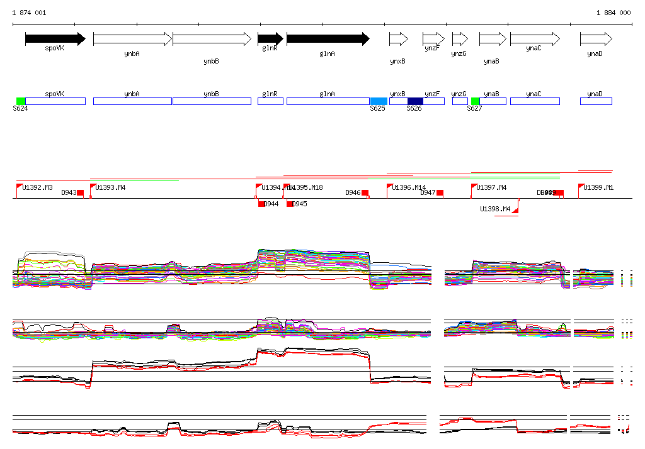Click the U1396.M14 upshift flag marker
The image size is (645, 449).
(389, 187)
